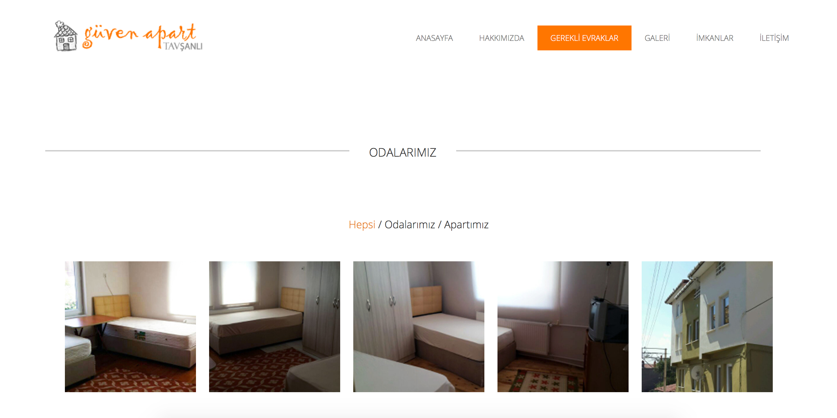Viewport: 837px width, 418px height.
Task: Filter gallery by Apartımız
Action: (x=466, y=225)
